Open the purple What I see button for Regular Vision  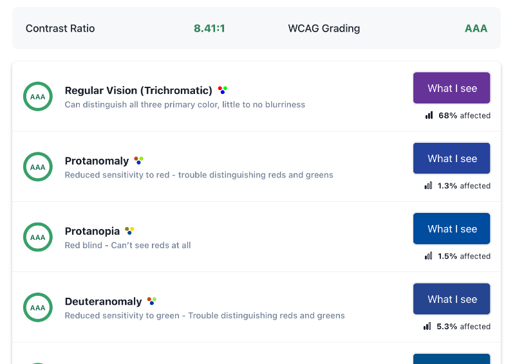click(x=452, y=88)
